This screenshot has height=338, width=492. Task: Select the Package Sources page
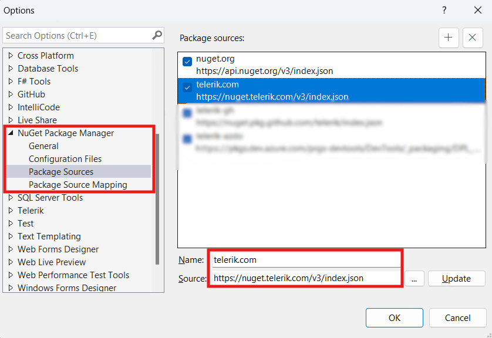pyautogui.click(x=61, y=172)
